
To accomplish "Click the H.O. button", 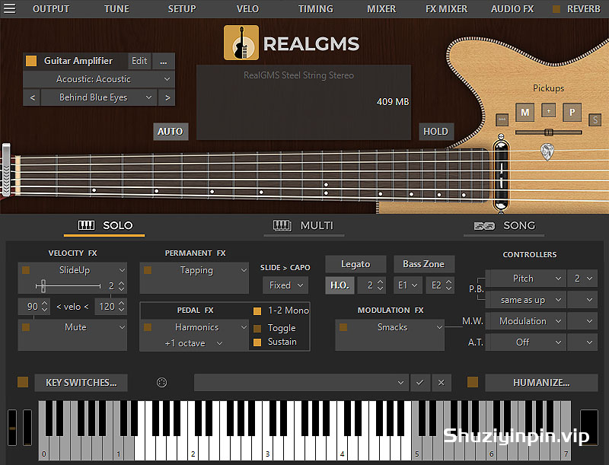I will pyautogui.click(x=340, y=285).
